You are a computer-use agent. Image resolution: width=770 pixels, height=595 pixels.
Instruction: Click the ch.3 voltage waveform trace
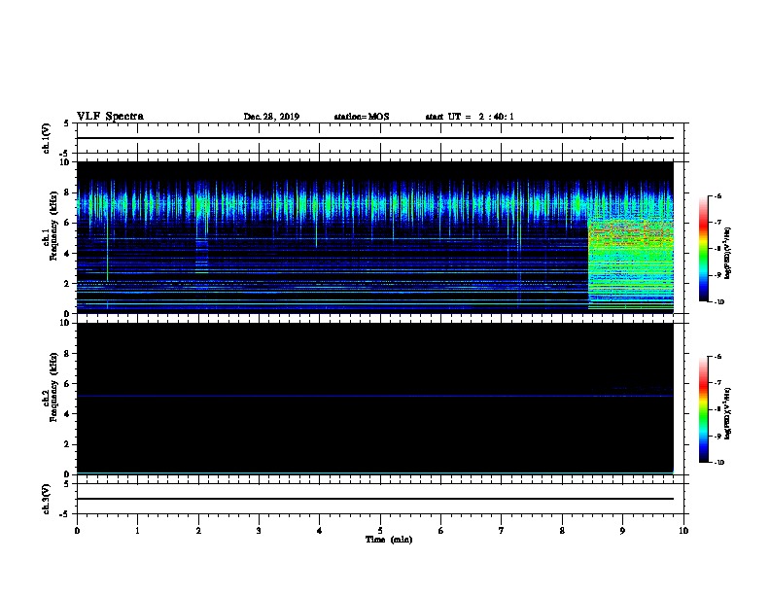click(x=375, y=499)
